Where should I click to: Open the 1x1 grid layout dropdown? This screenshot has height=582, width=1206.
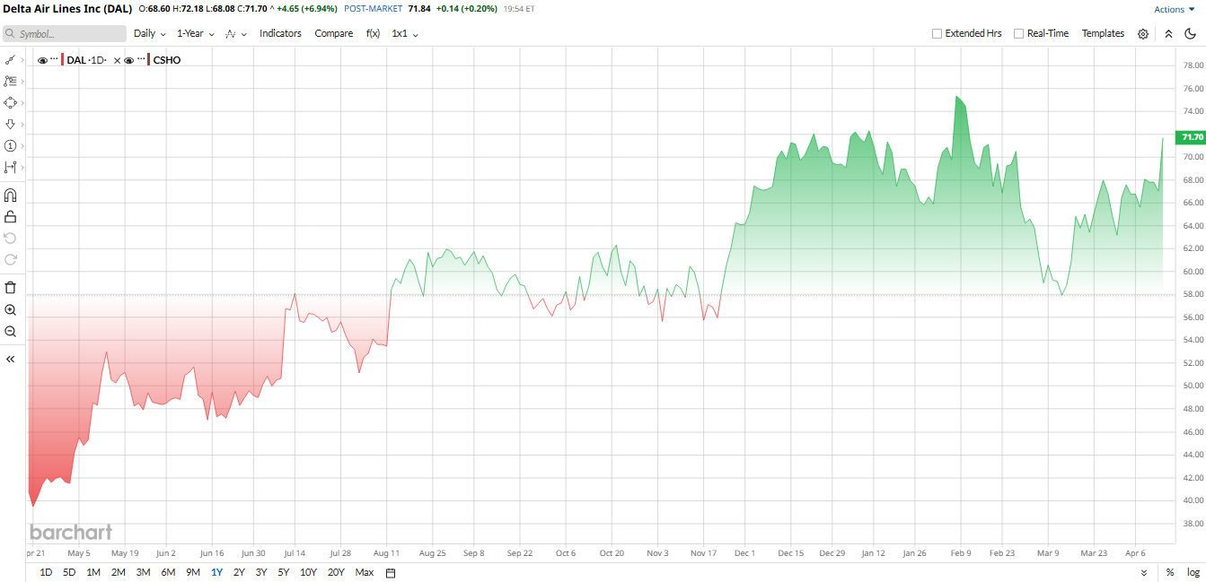pos(405,33)
